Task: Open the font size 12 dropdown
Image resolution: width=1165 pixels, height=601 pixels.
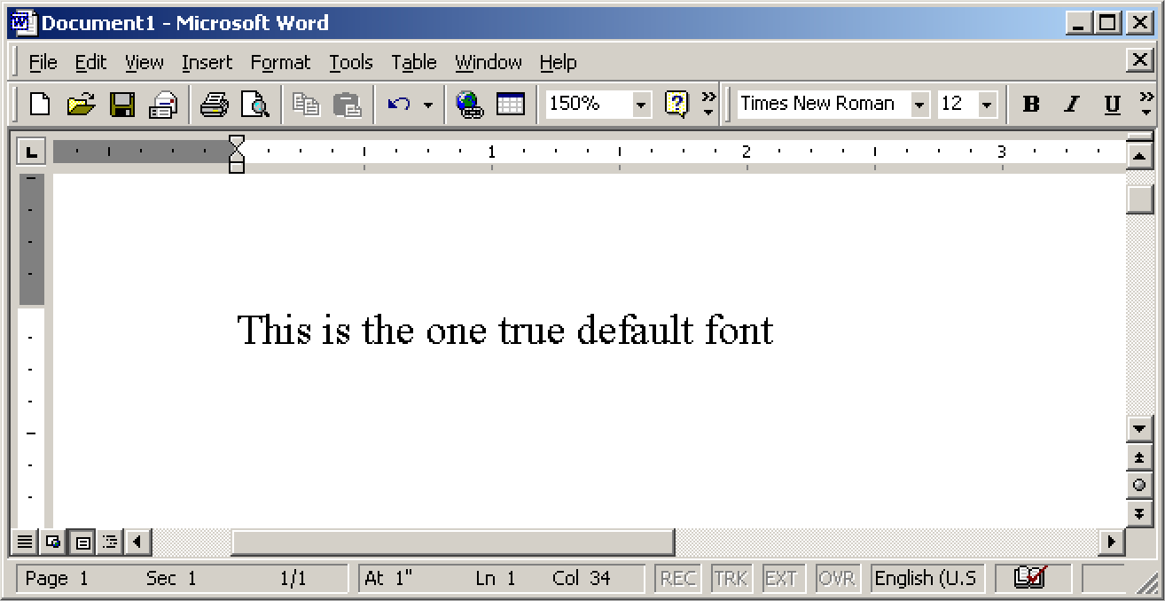Action: (987, 105)
